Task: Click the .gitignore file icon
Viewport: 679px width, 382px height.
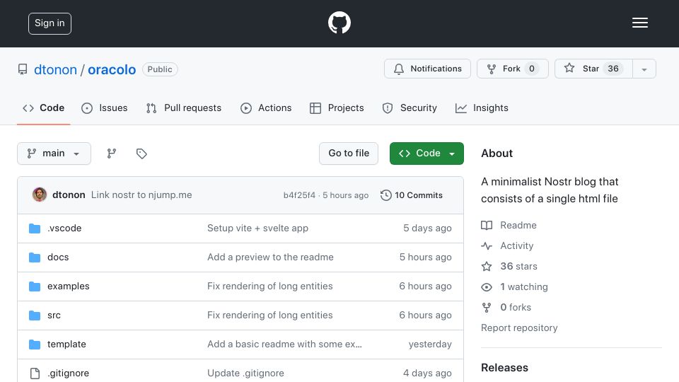Action: tap(35, 374)
